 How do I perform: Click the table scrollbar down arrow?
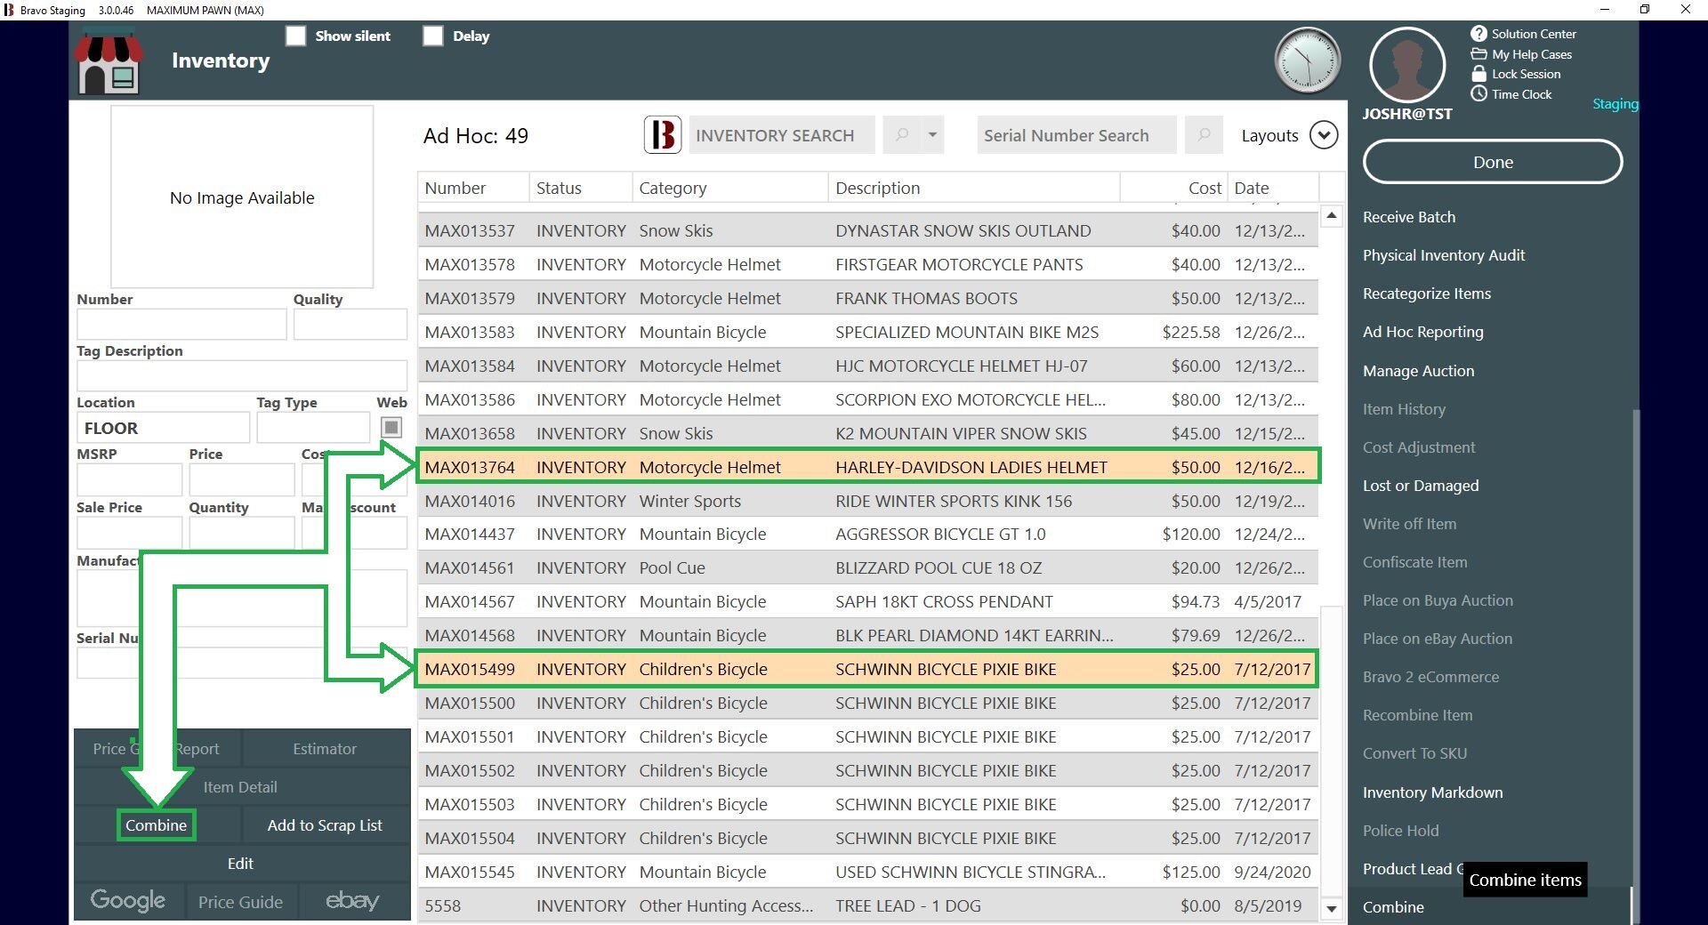[1332, 908]
